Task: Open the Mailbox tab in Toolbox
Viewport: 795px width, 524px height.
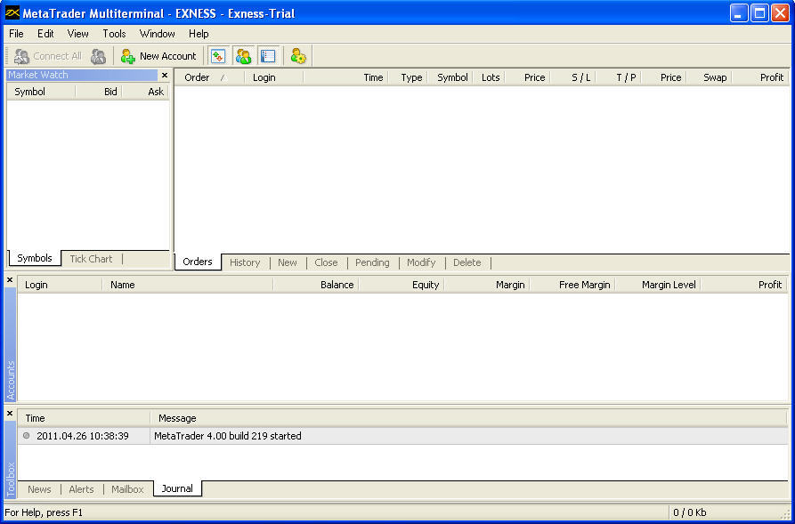Action: click(x=127, y=489)
